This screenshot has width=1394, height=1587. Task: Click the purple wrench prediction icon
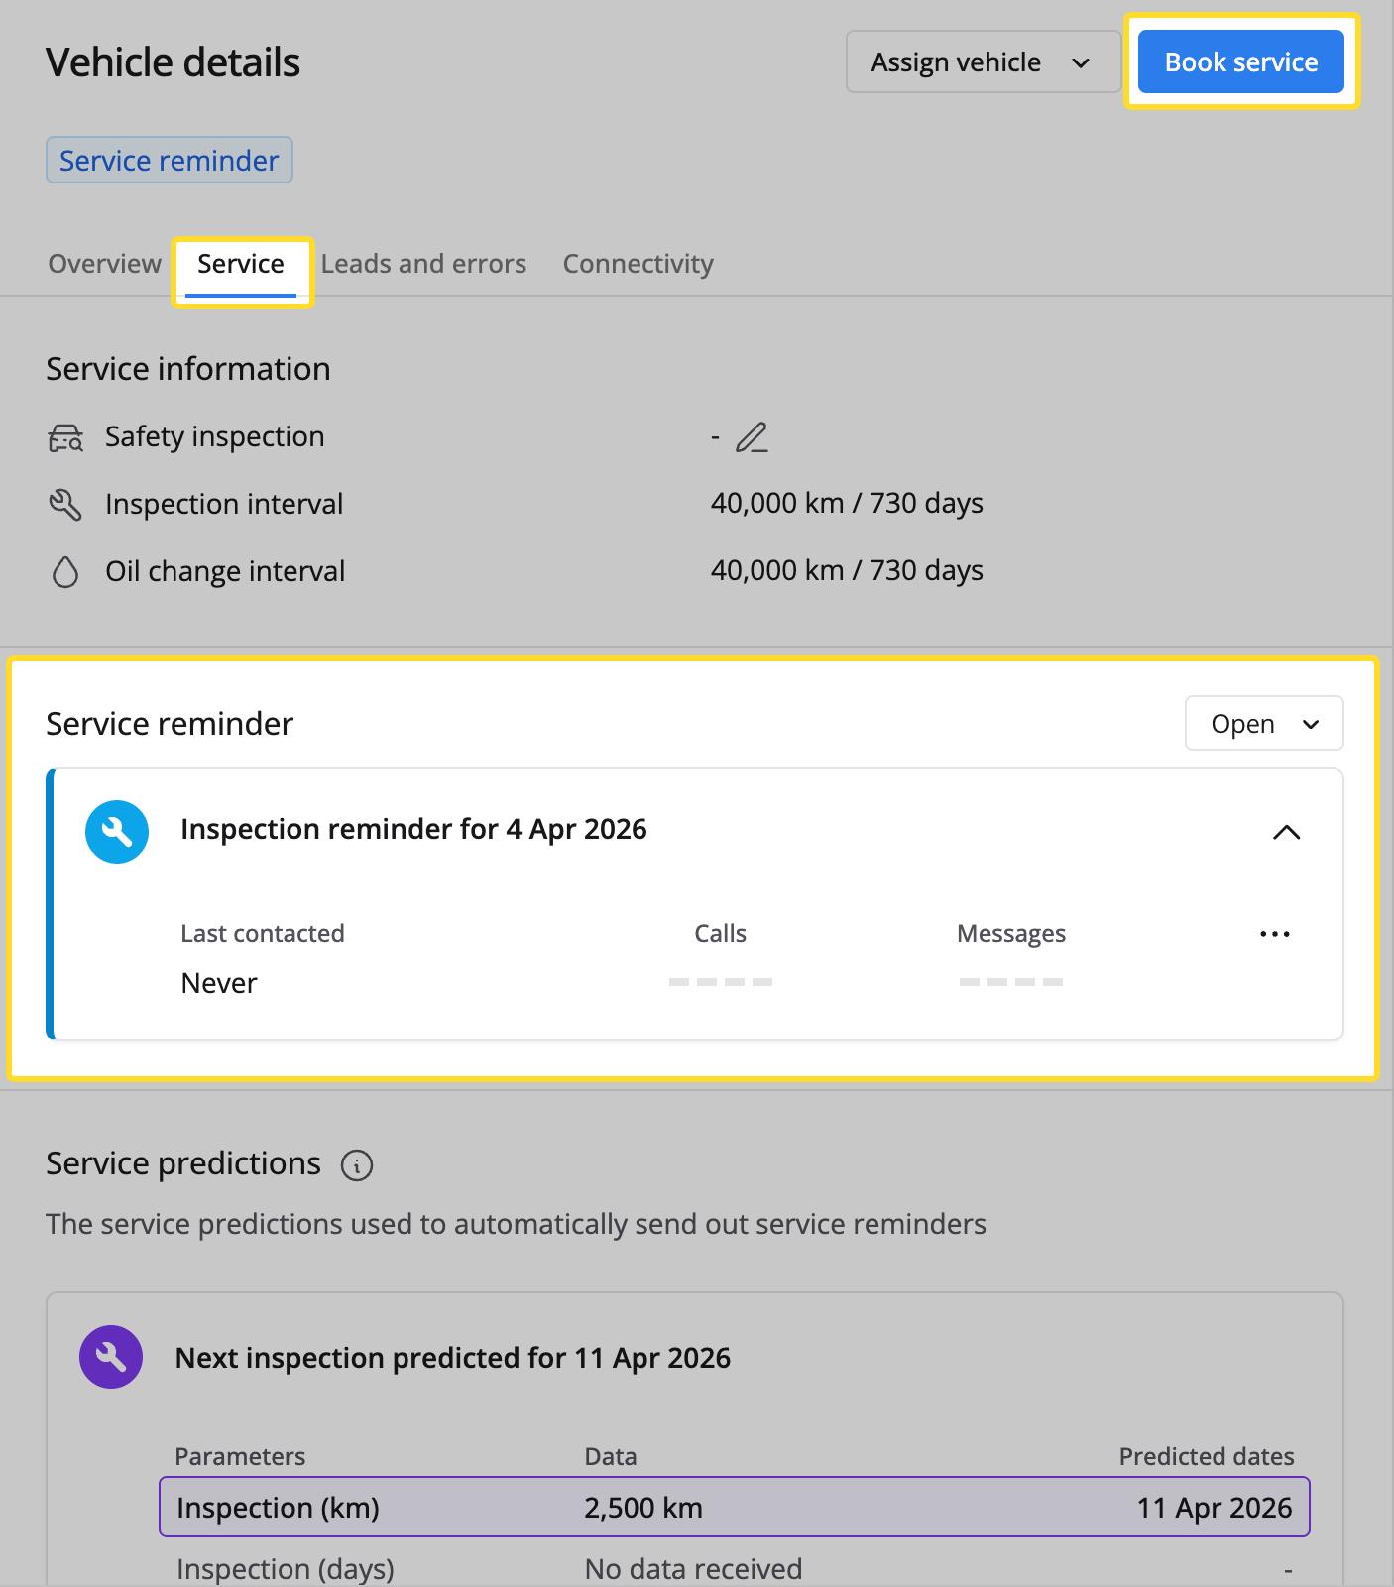111,1357
